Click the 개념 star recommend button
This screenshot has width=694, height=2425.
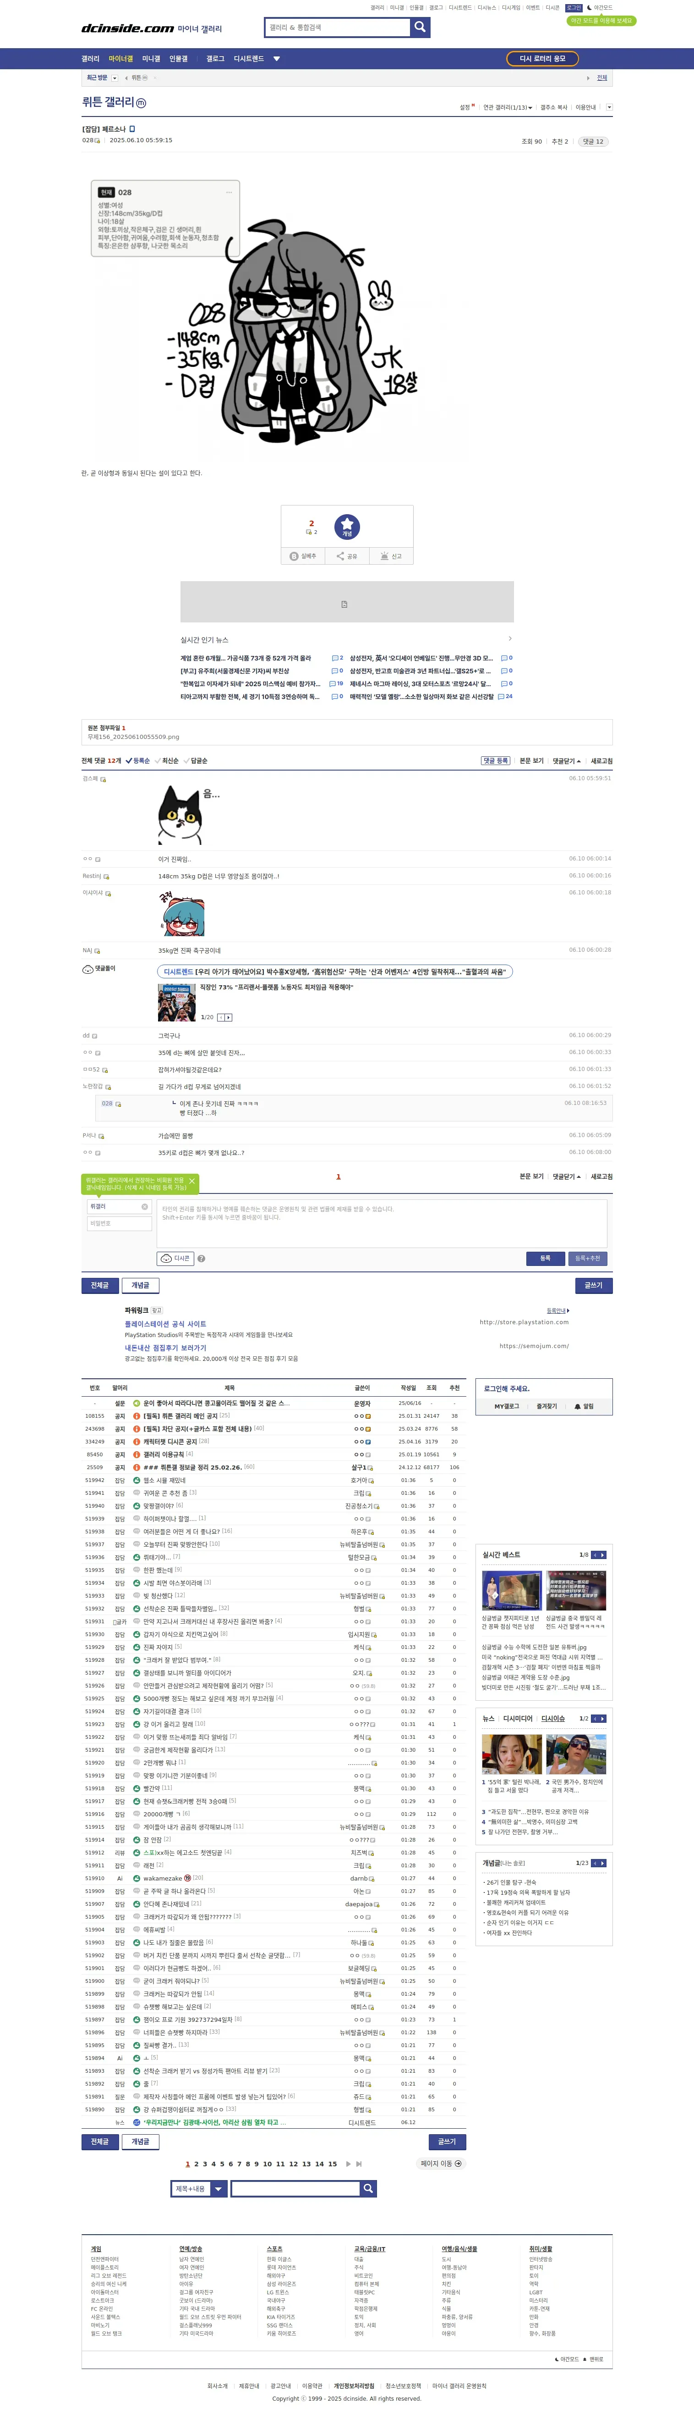point(347,526)
